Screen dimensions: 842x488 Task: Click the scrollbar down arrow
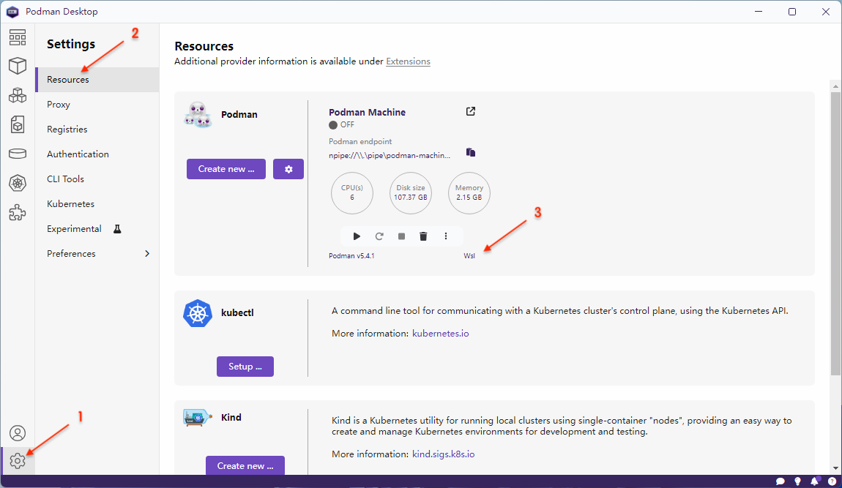point(835,469)
